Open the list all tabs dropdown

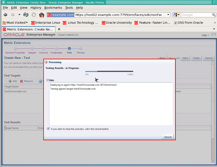pyautogui.click(x=214, y=29)
